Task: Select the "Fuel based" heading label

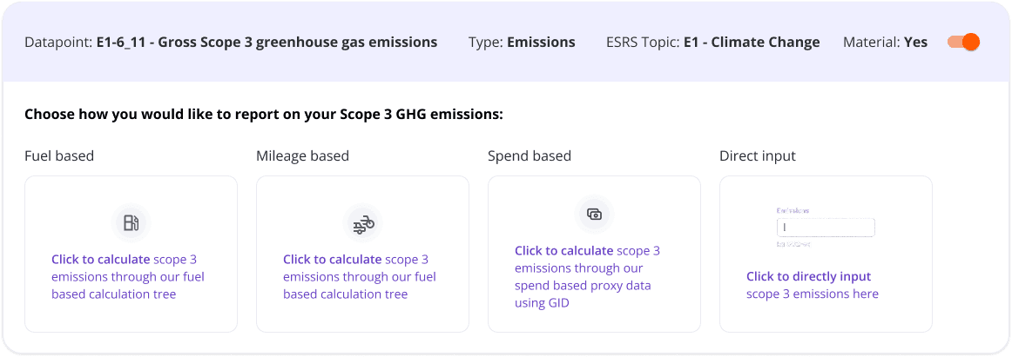Action: click(x=59, y=156)
